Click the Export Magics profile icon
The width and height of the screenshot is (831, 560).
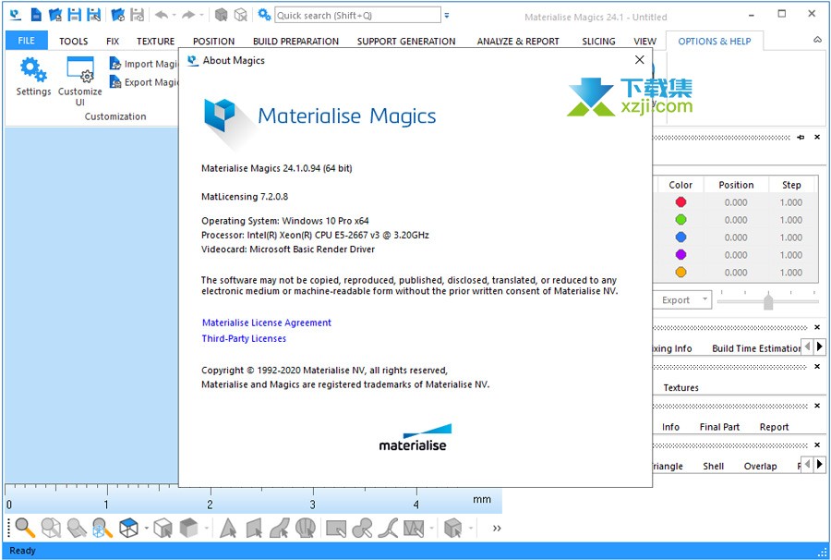click(x=115, y=82)
